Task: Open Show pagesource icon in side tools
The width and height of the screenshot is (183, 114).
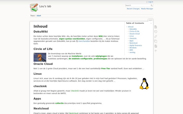Action: pos(156,27)
